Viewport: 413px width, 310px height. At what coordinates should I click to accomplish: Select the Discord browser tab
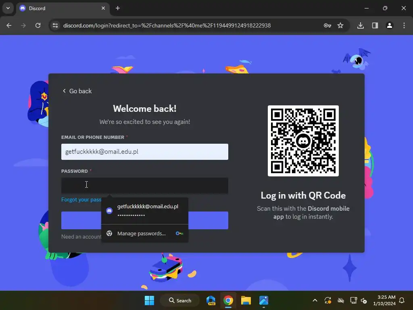[x=63, y=8]
